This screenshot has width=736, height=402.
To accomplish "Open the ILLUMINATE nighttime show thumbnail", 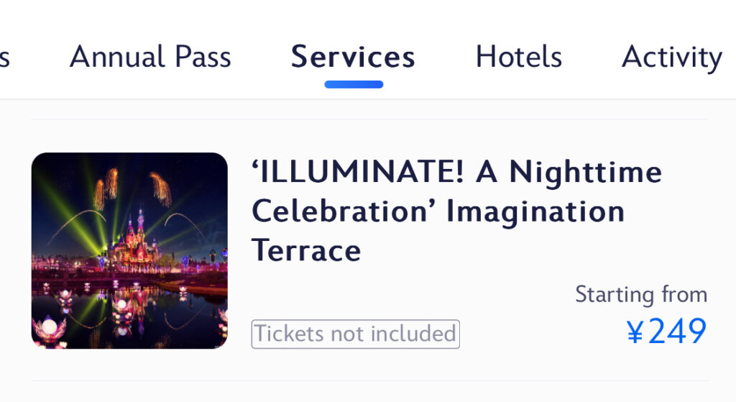I will click(x=129, y=250).
